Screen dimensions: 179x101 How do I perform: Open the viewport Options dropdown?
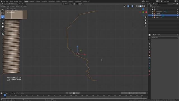tap(144, 4)
